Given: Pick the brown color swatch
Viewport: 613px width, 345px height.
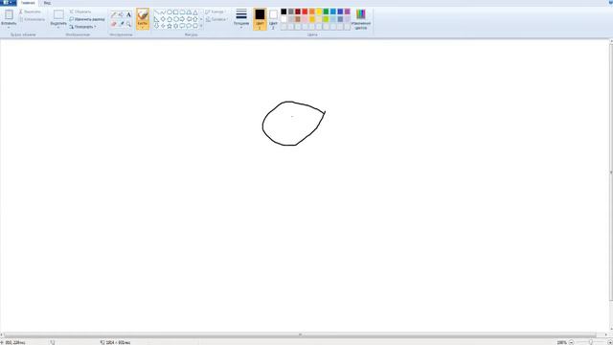Looking at the screenshot, I should coord(298,19).
